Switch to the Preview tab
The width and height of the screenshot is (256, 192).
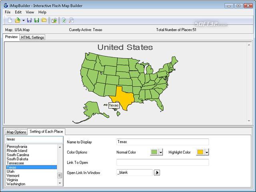(x=11, y=37)
